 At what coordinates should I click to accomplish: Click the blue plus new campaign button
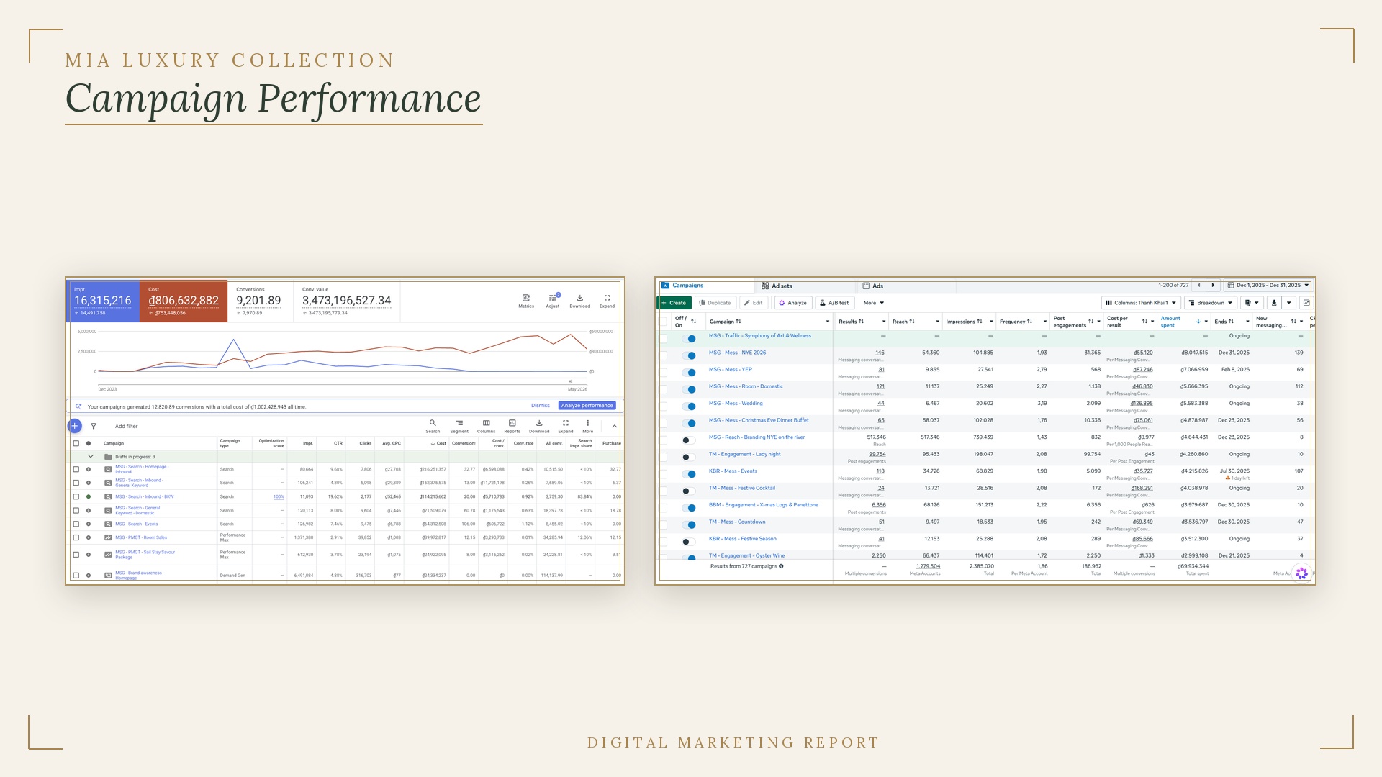click(75, 426)
